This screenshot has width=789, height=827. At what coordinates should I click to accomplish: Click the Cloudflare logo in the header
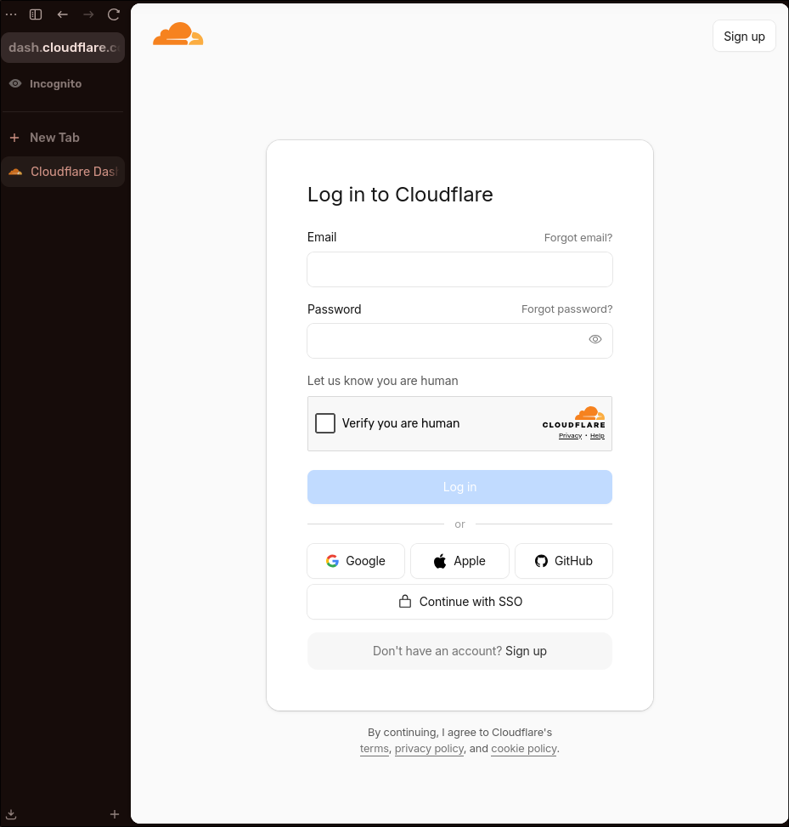(x=178, y=34)
